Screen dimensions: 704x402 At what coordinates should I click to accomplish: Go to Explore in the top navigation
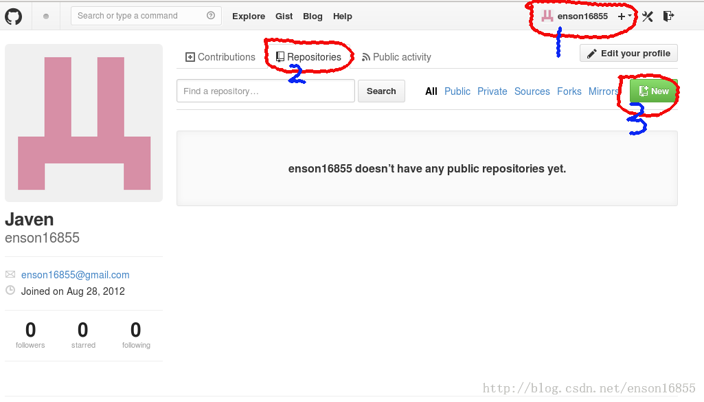[249, 16]
